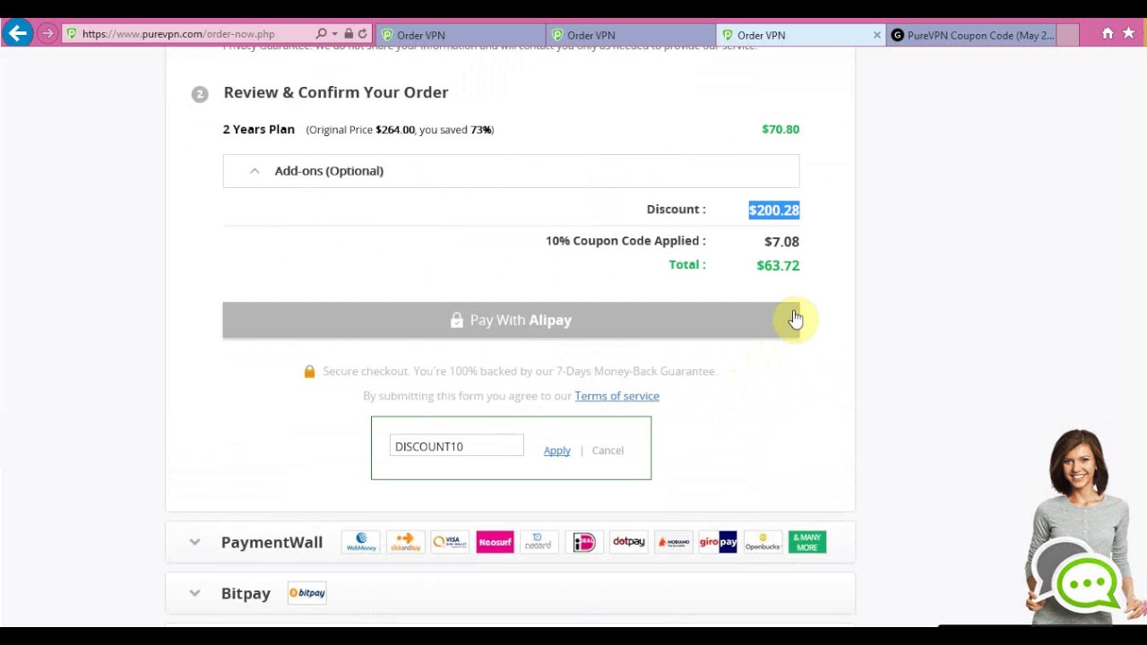1147x645 pixels.
Task: Open a new blank browser tab
Action: 1068,35
